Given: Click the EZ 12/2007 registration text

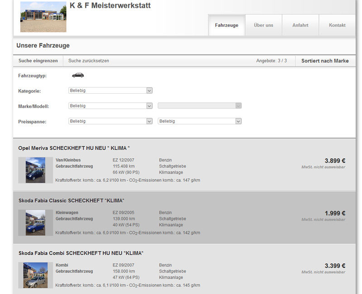Looking at the screenshot, I should [124, 160].
